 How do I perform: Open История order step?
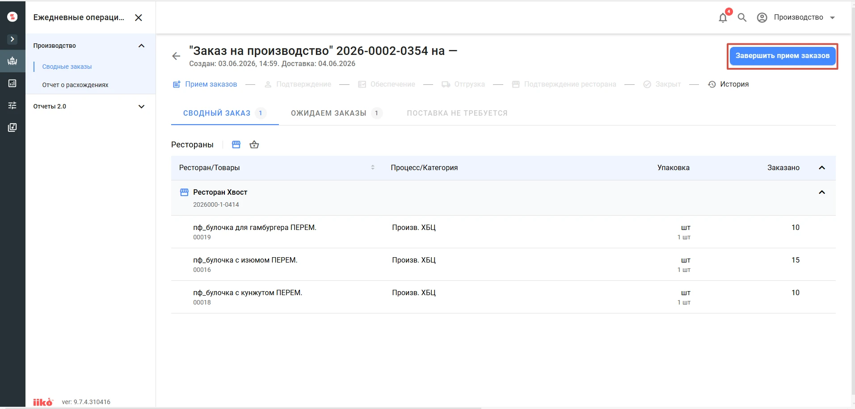click(x=729, y=84)
